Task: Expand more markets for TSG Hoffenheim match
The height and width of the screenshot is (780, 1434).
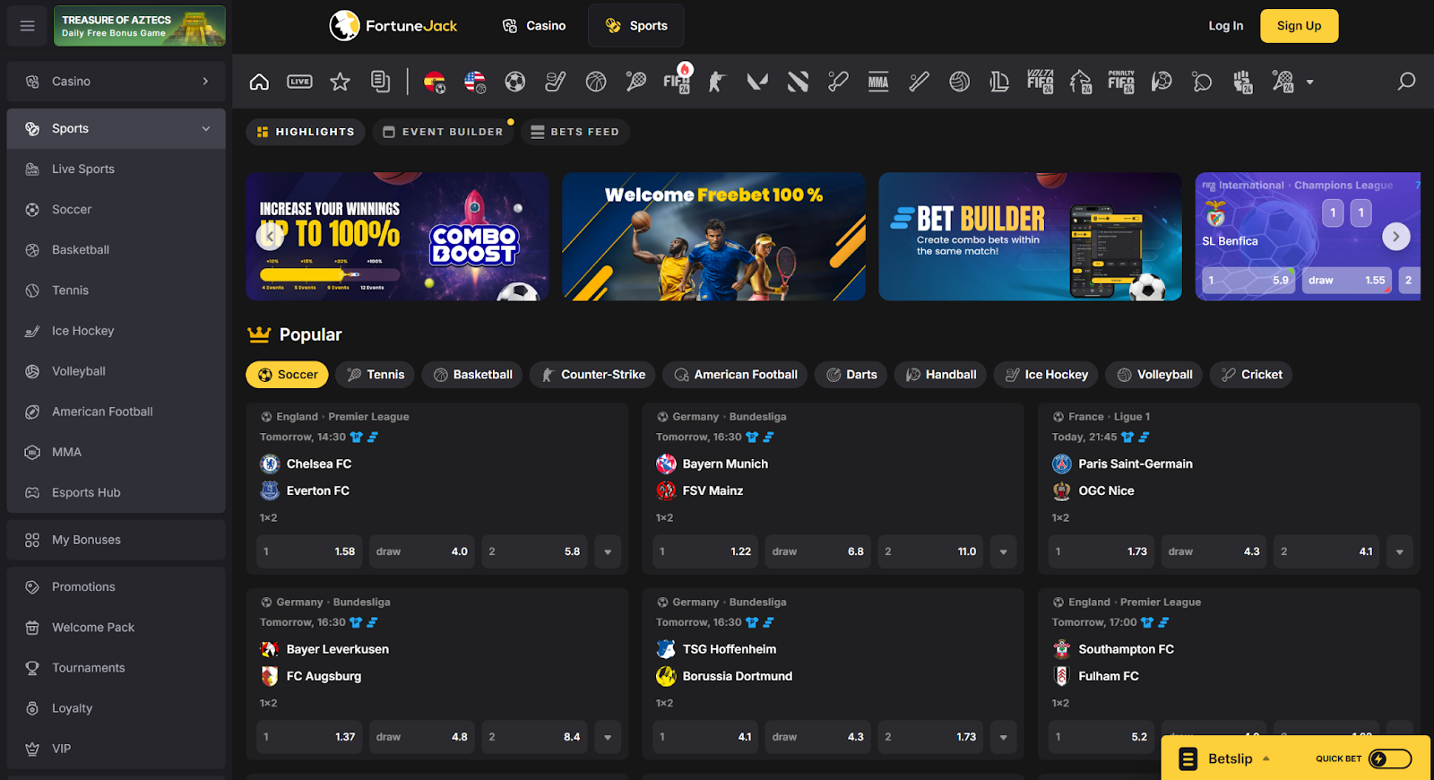Action: [1004, 737]
